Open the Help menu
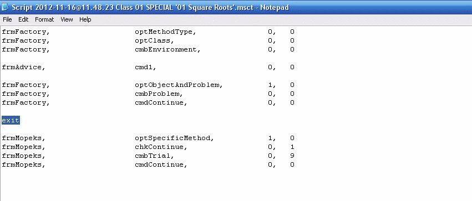Viewport: 472px width, 201px height. click(x=85, y=19)
